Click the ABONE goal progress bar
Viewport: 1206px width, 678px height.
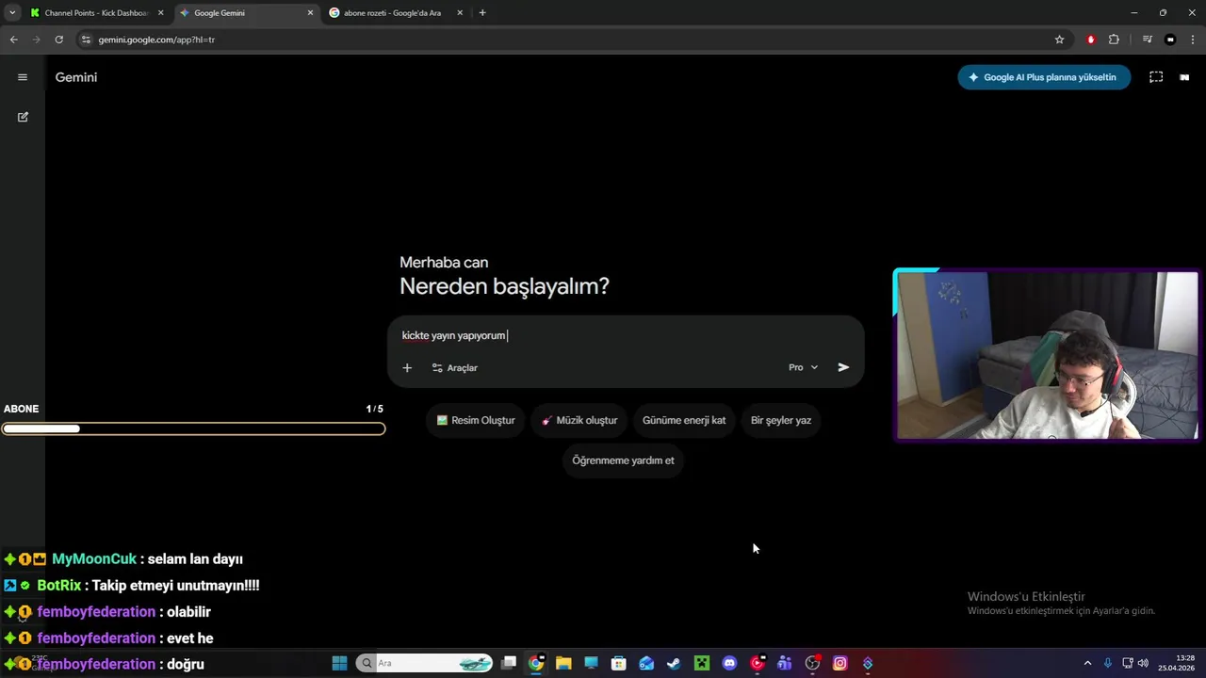pyautogui.click(x=193, y=429)
